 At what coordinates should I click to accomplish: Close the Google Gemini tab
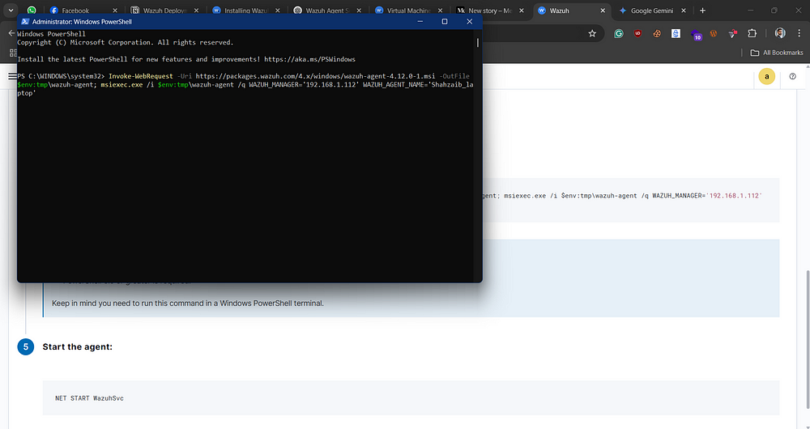684,11
